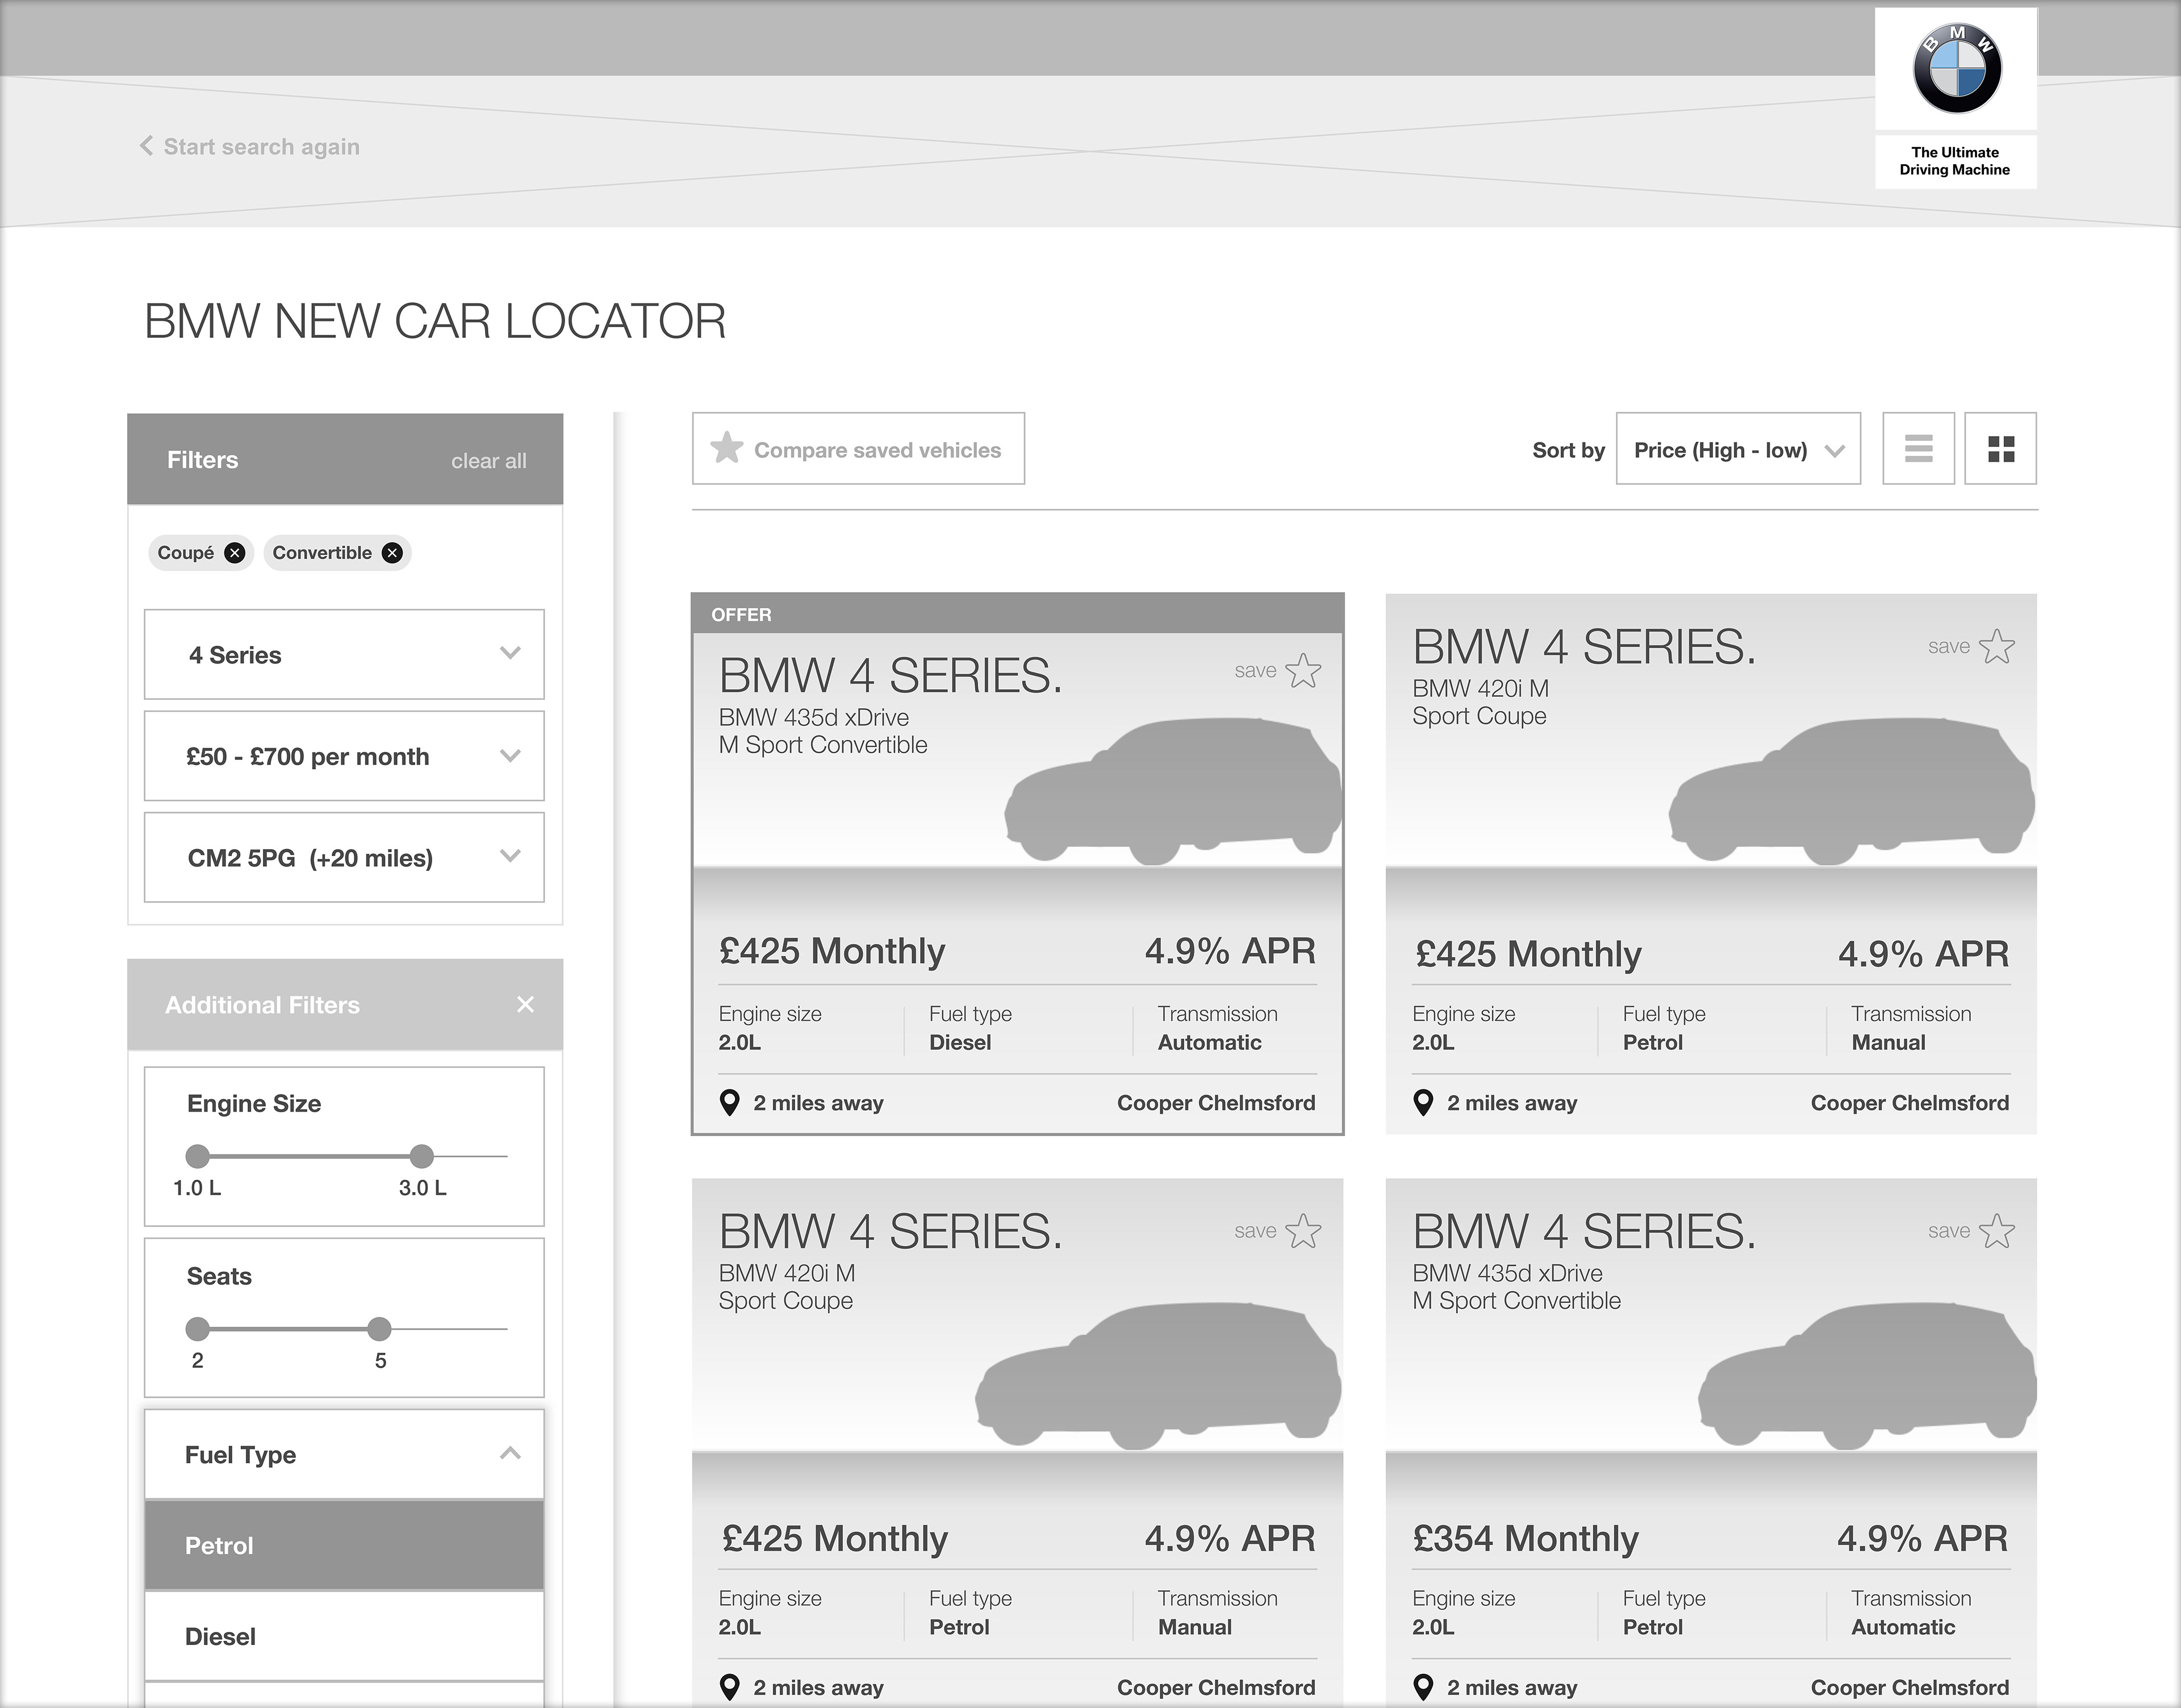Click star icon in Compare saved vehicles
The width and height of the screenshot is (2181, 1708).
click(727, 448)
